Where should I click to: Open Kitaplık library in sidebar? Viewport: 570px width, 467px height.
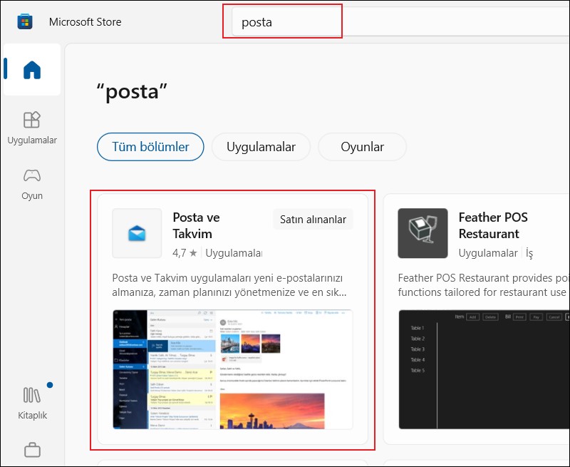click(32, 403)
